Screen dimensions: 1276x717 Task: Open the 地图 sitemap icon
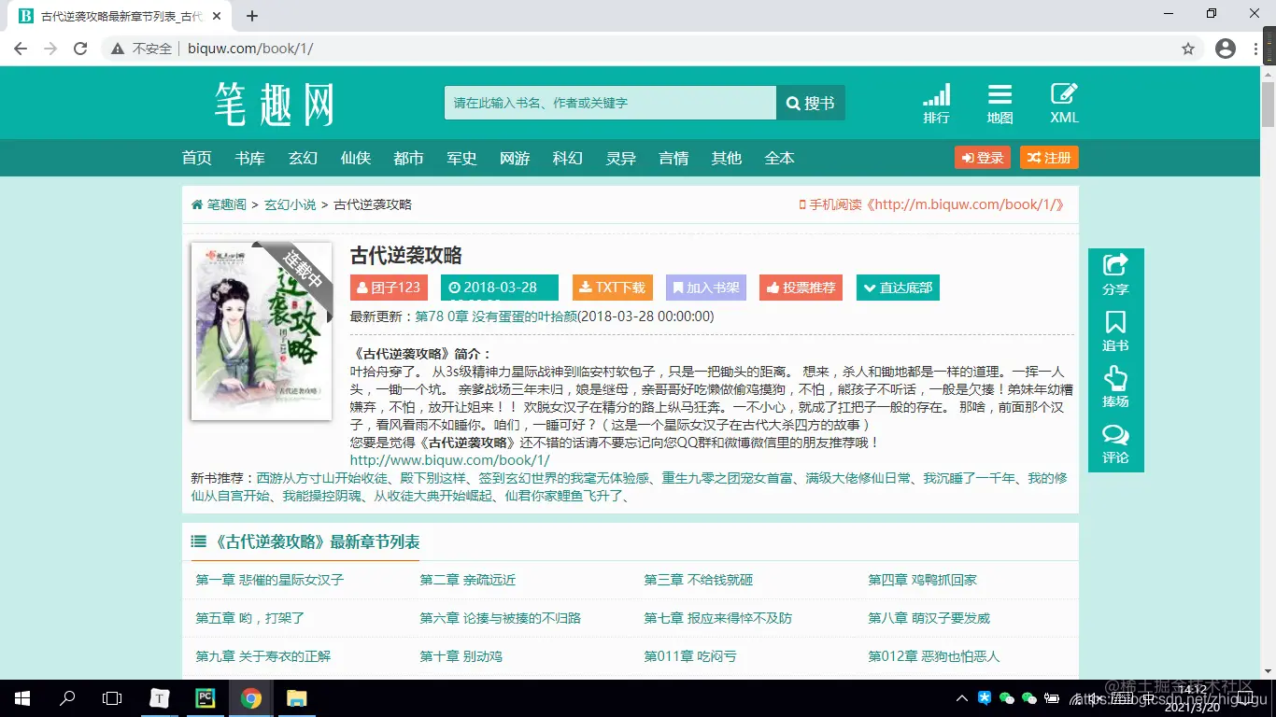tap(1000, 102)
